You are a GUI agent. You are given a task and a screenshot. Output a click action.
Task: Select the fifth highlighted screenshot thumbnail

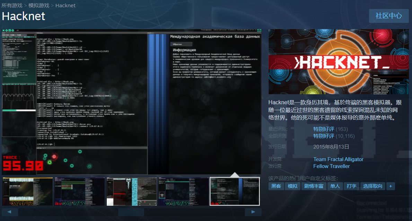pos(235,191)
